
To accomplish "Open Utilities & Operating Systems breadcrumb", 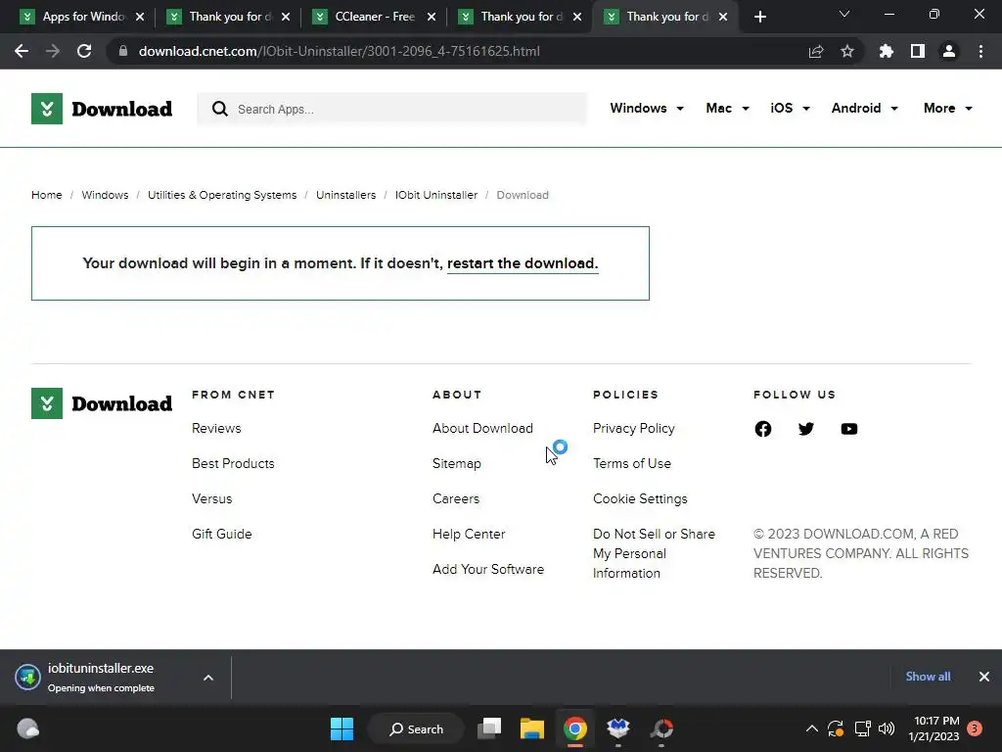I will pyautogui.click(x=222, y=195).
